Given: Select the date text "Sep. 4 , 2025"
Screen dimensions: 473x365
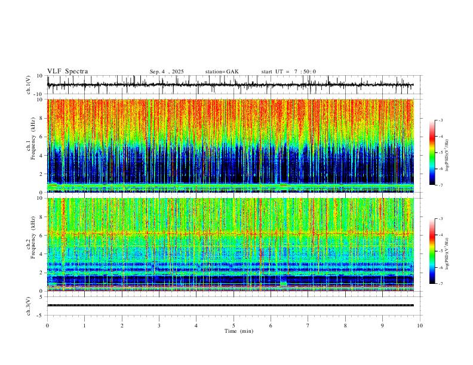Looking at the screenshot, I should pos(167,72).
